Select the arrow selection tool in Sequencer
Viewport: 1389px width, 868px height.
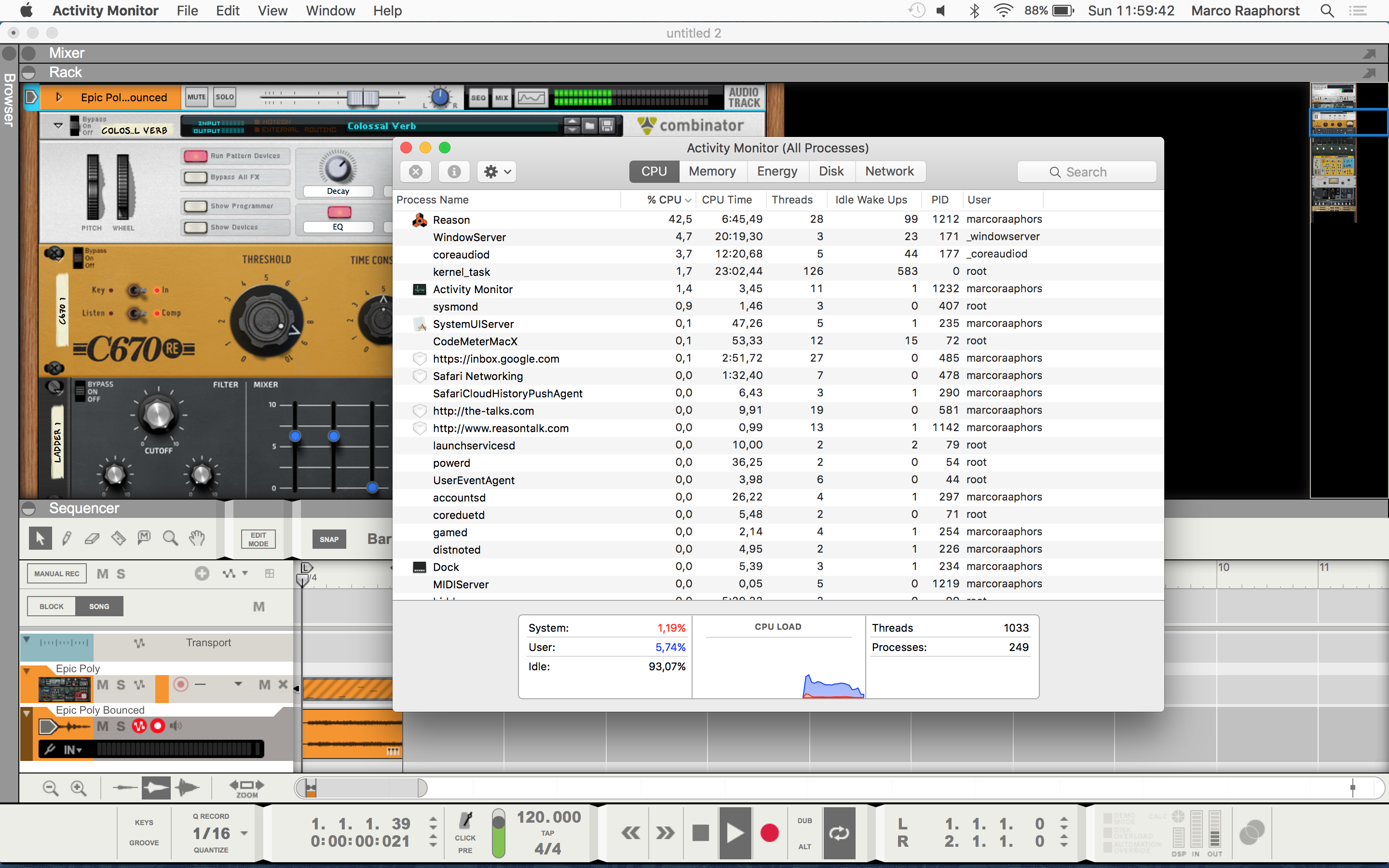coord(40,538)
